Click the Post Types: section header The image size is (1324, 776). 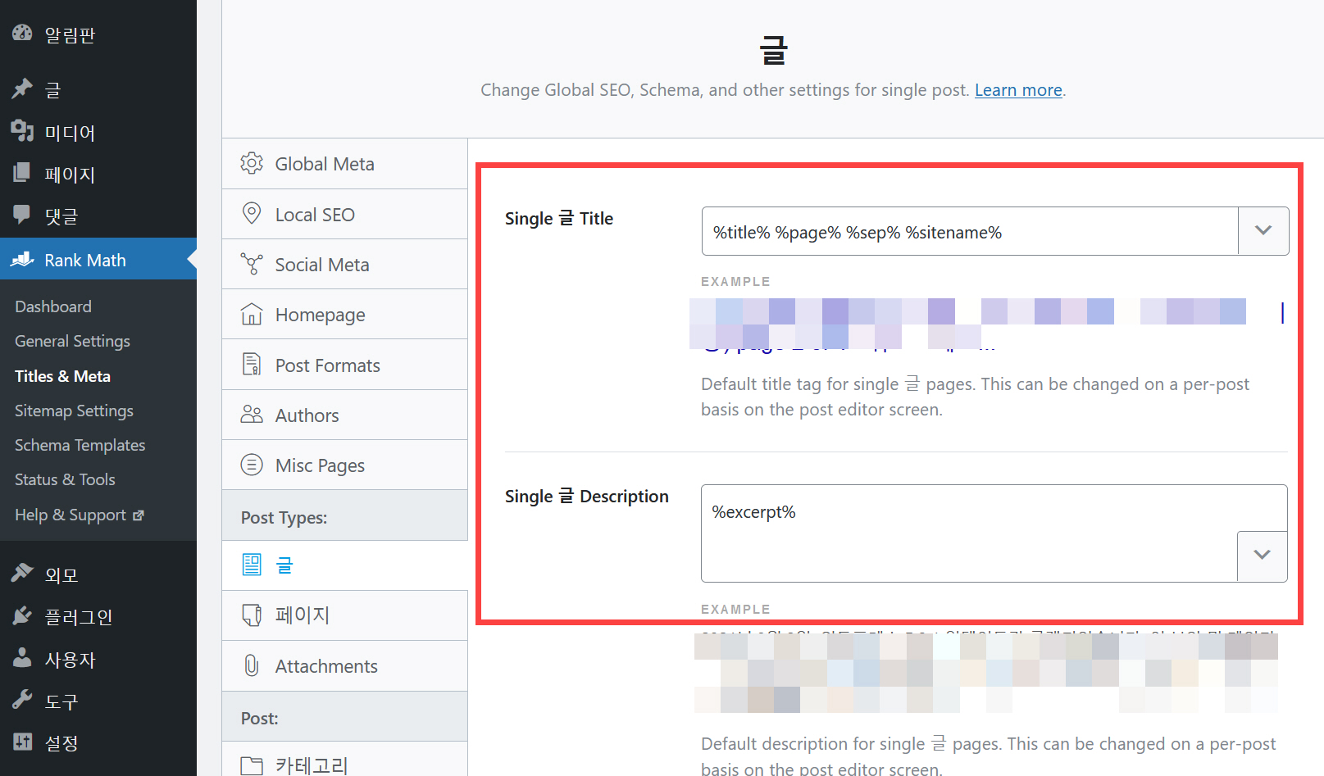click(344, 515)
